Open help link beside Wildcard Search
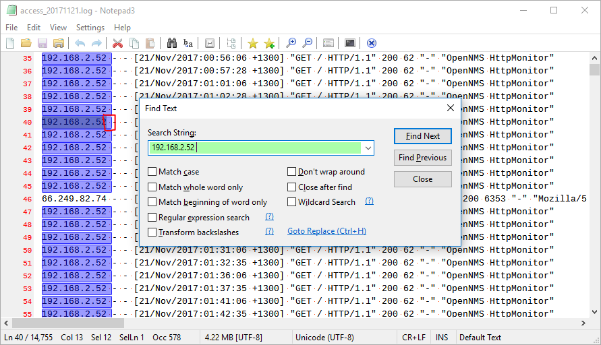 point(369,201)
